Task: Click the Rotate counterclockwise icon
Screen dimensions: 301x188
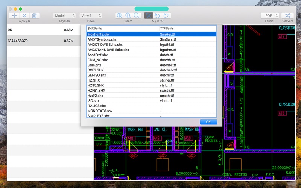Action: (157, 15)
